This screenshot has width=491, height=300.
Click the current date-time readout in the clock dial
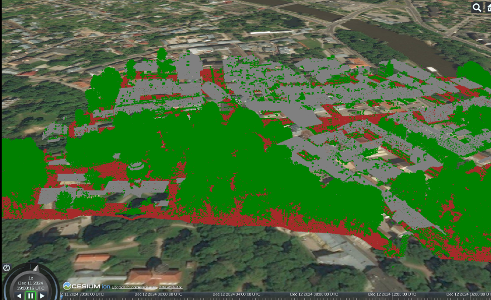click(31, 286)
